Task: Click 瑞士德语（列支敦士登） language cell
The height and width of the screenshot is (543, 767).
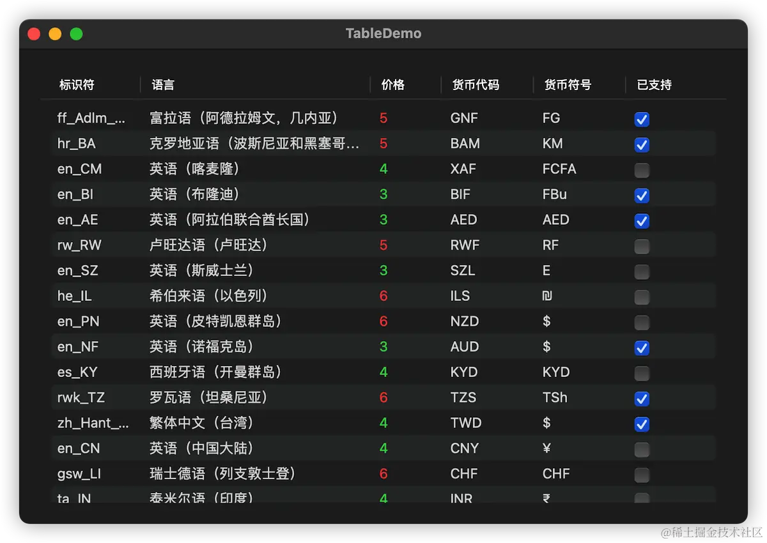Action: pyautogui.click(x=223, y=473)
